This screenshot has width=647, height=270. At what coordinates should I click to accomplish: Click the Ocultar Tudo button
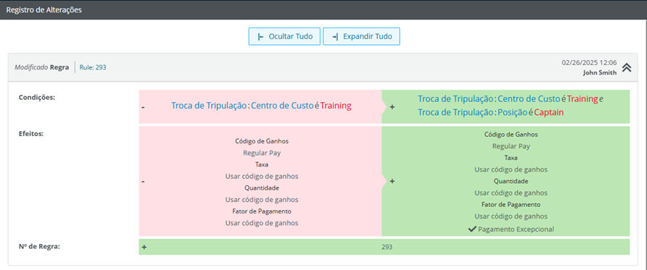pos(284,36)
